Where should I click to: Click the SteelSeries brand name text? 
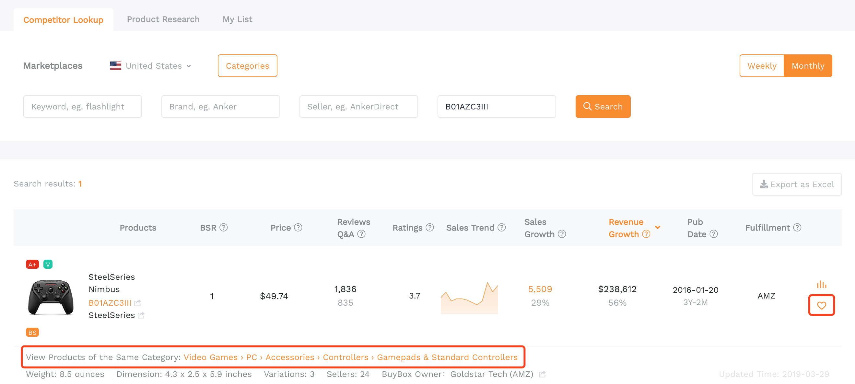111,315
